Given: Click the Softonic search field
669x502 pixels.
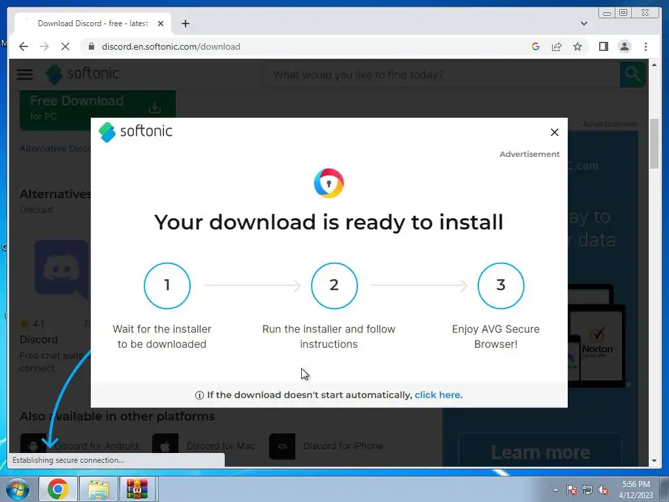Looking at the screenshot, I should pyautogui.click(x=442, y=75).
